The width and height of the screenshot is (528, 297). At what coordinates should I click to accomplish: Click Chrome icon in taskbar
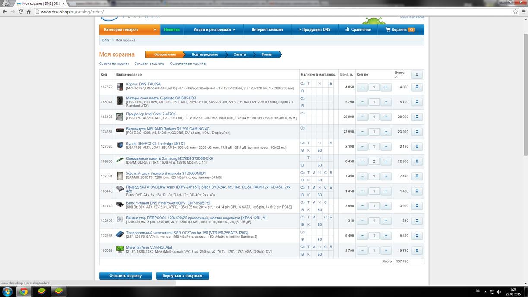click(24, 291)
